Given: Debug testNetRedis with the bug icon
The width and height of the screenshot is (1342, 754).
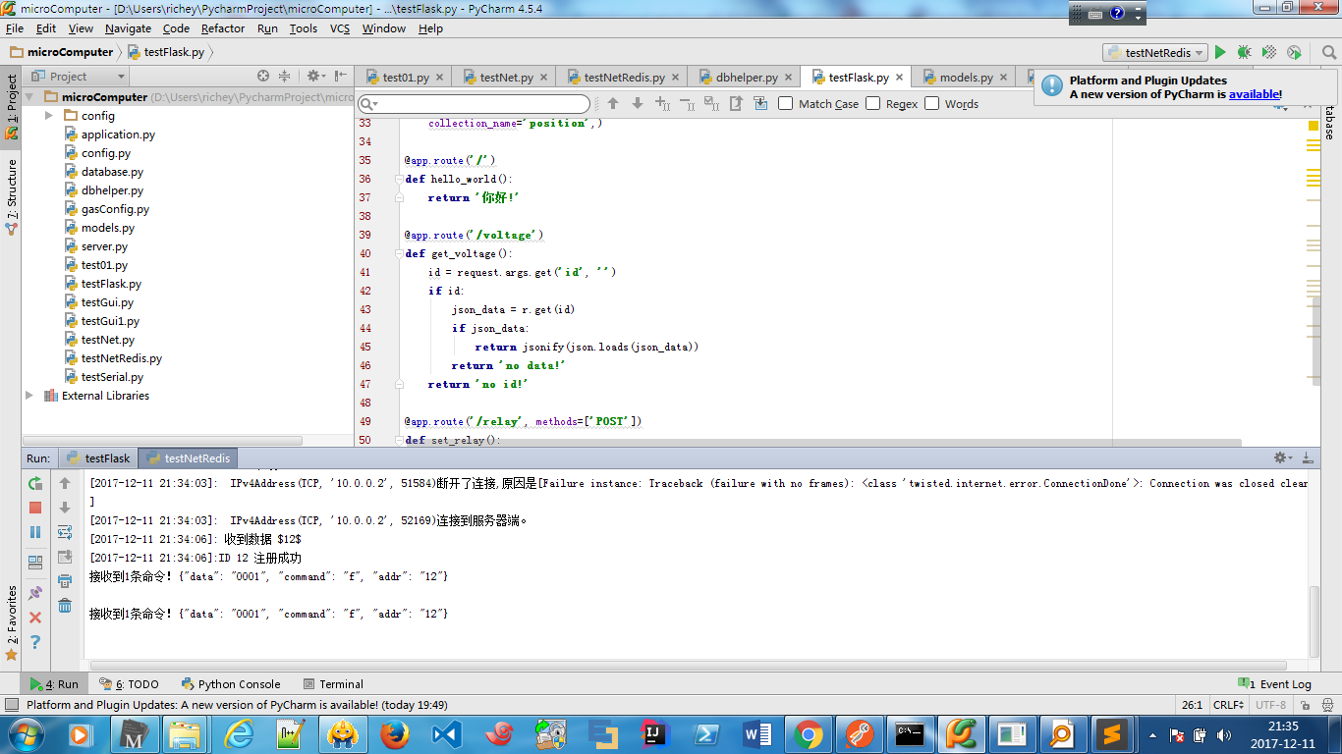Looking at the screenshot, I should (1244, 53).
